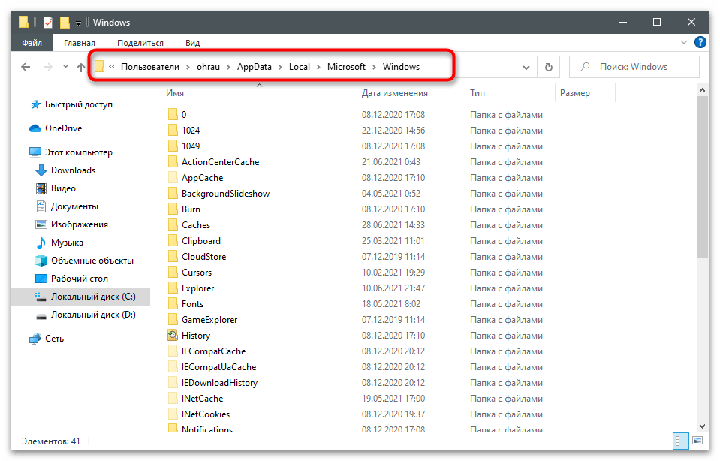The height and width of the screenshot is (461, 720).
Task: Switch to the Главная ribbon tab
Action: [80, 43]
